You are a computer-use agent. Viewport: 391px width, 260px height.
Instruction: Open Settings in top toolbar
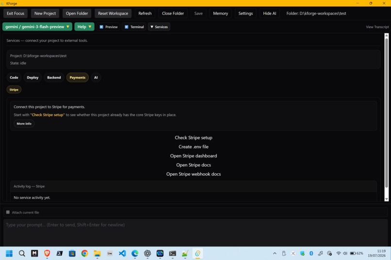(x=245, y=14)
